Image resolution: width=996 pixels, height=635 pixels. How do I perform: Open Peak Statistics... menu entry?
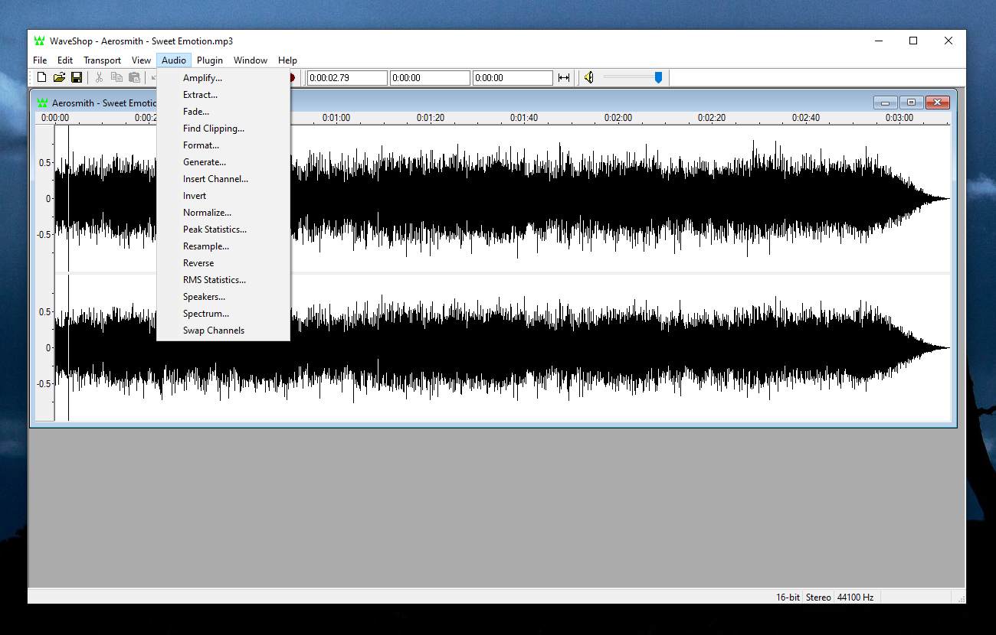[x=223, y=230]
